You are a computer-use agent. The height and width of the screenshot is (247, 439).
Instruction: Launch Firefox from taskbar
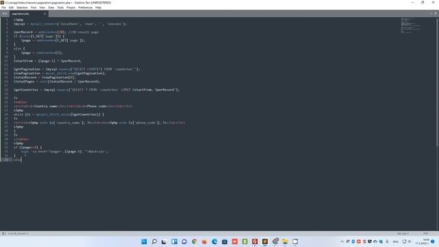(204, 242)
